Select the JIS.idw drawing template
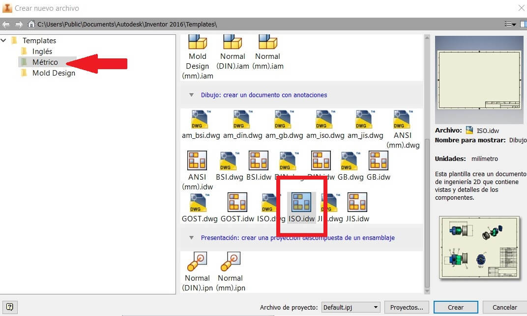Screen dimensions: 527x316 click(357, 208)
